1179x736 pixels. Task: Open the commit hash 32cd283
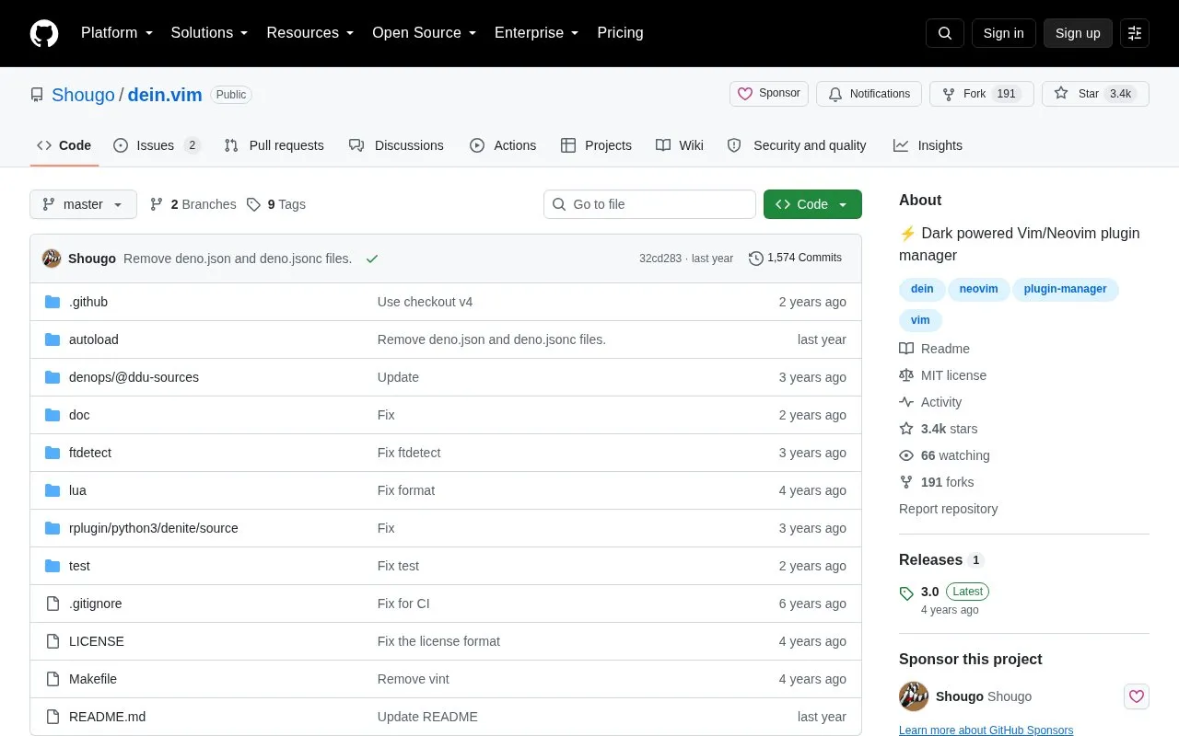(660, 259)
